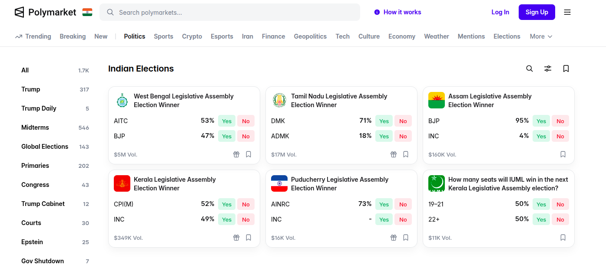606x268 pixels.
Task: Click the Sign Up button
Action: (x=536, y=12)
